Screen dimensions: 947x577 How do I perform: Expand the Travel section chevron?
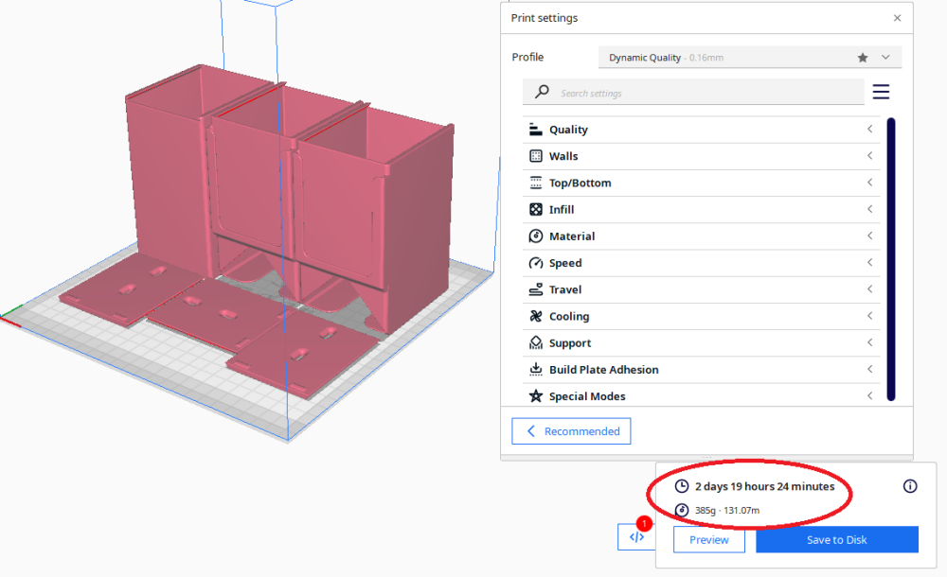click(x=869, y=289)
